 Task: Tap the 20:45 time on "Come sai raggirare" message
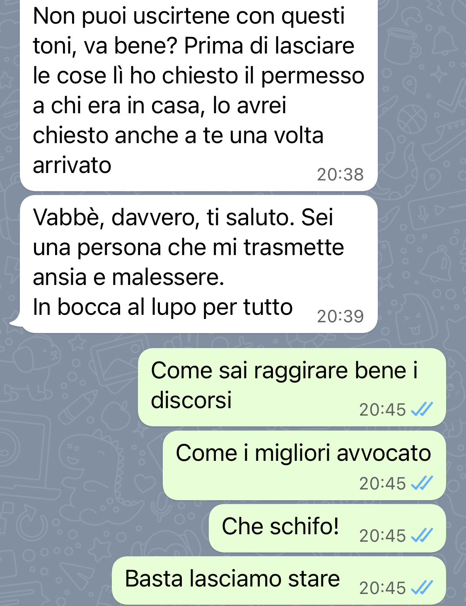pyautogui.click(x=382, y=409)
